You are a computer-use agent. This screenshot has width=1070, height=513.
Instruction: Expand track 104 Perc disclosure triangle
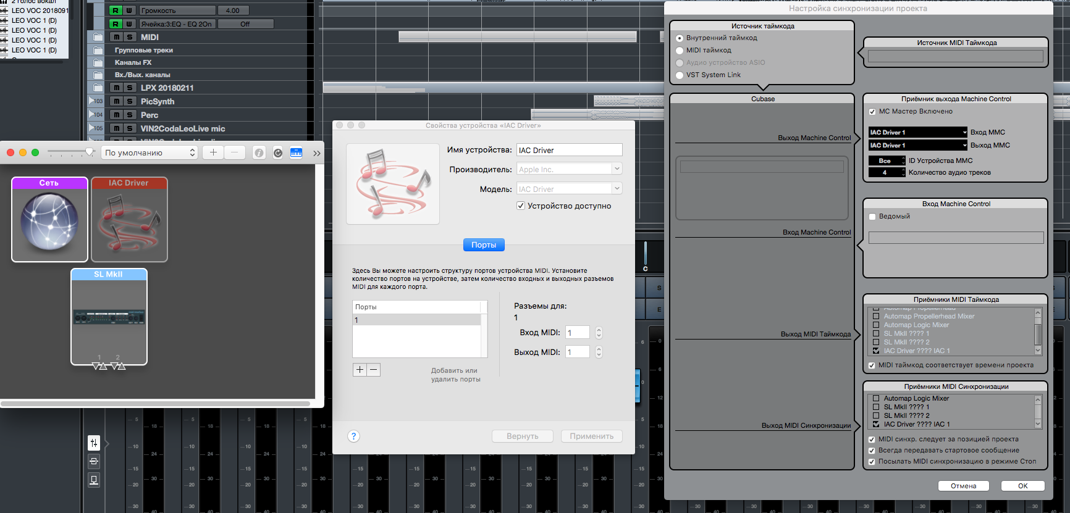tap(91, 114)
